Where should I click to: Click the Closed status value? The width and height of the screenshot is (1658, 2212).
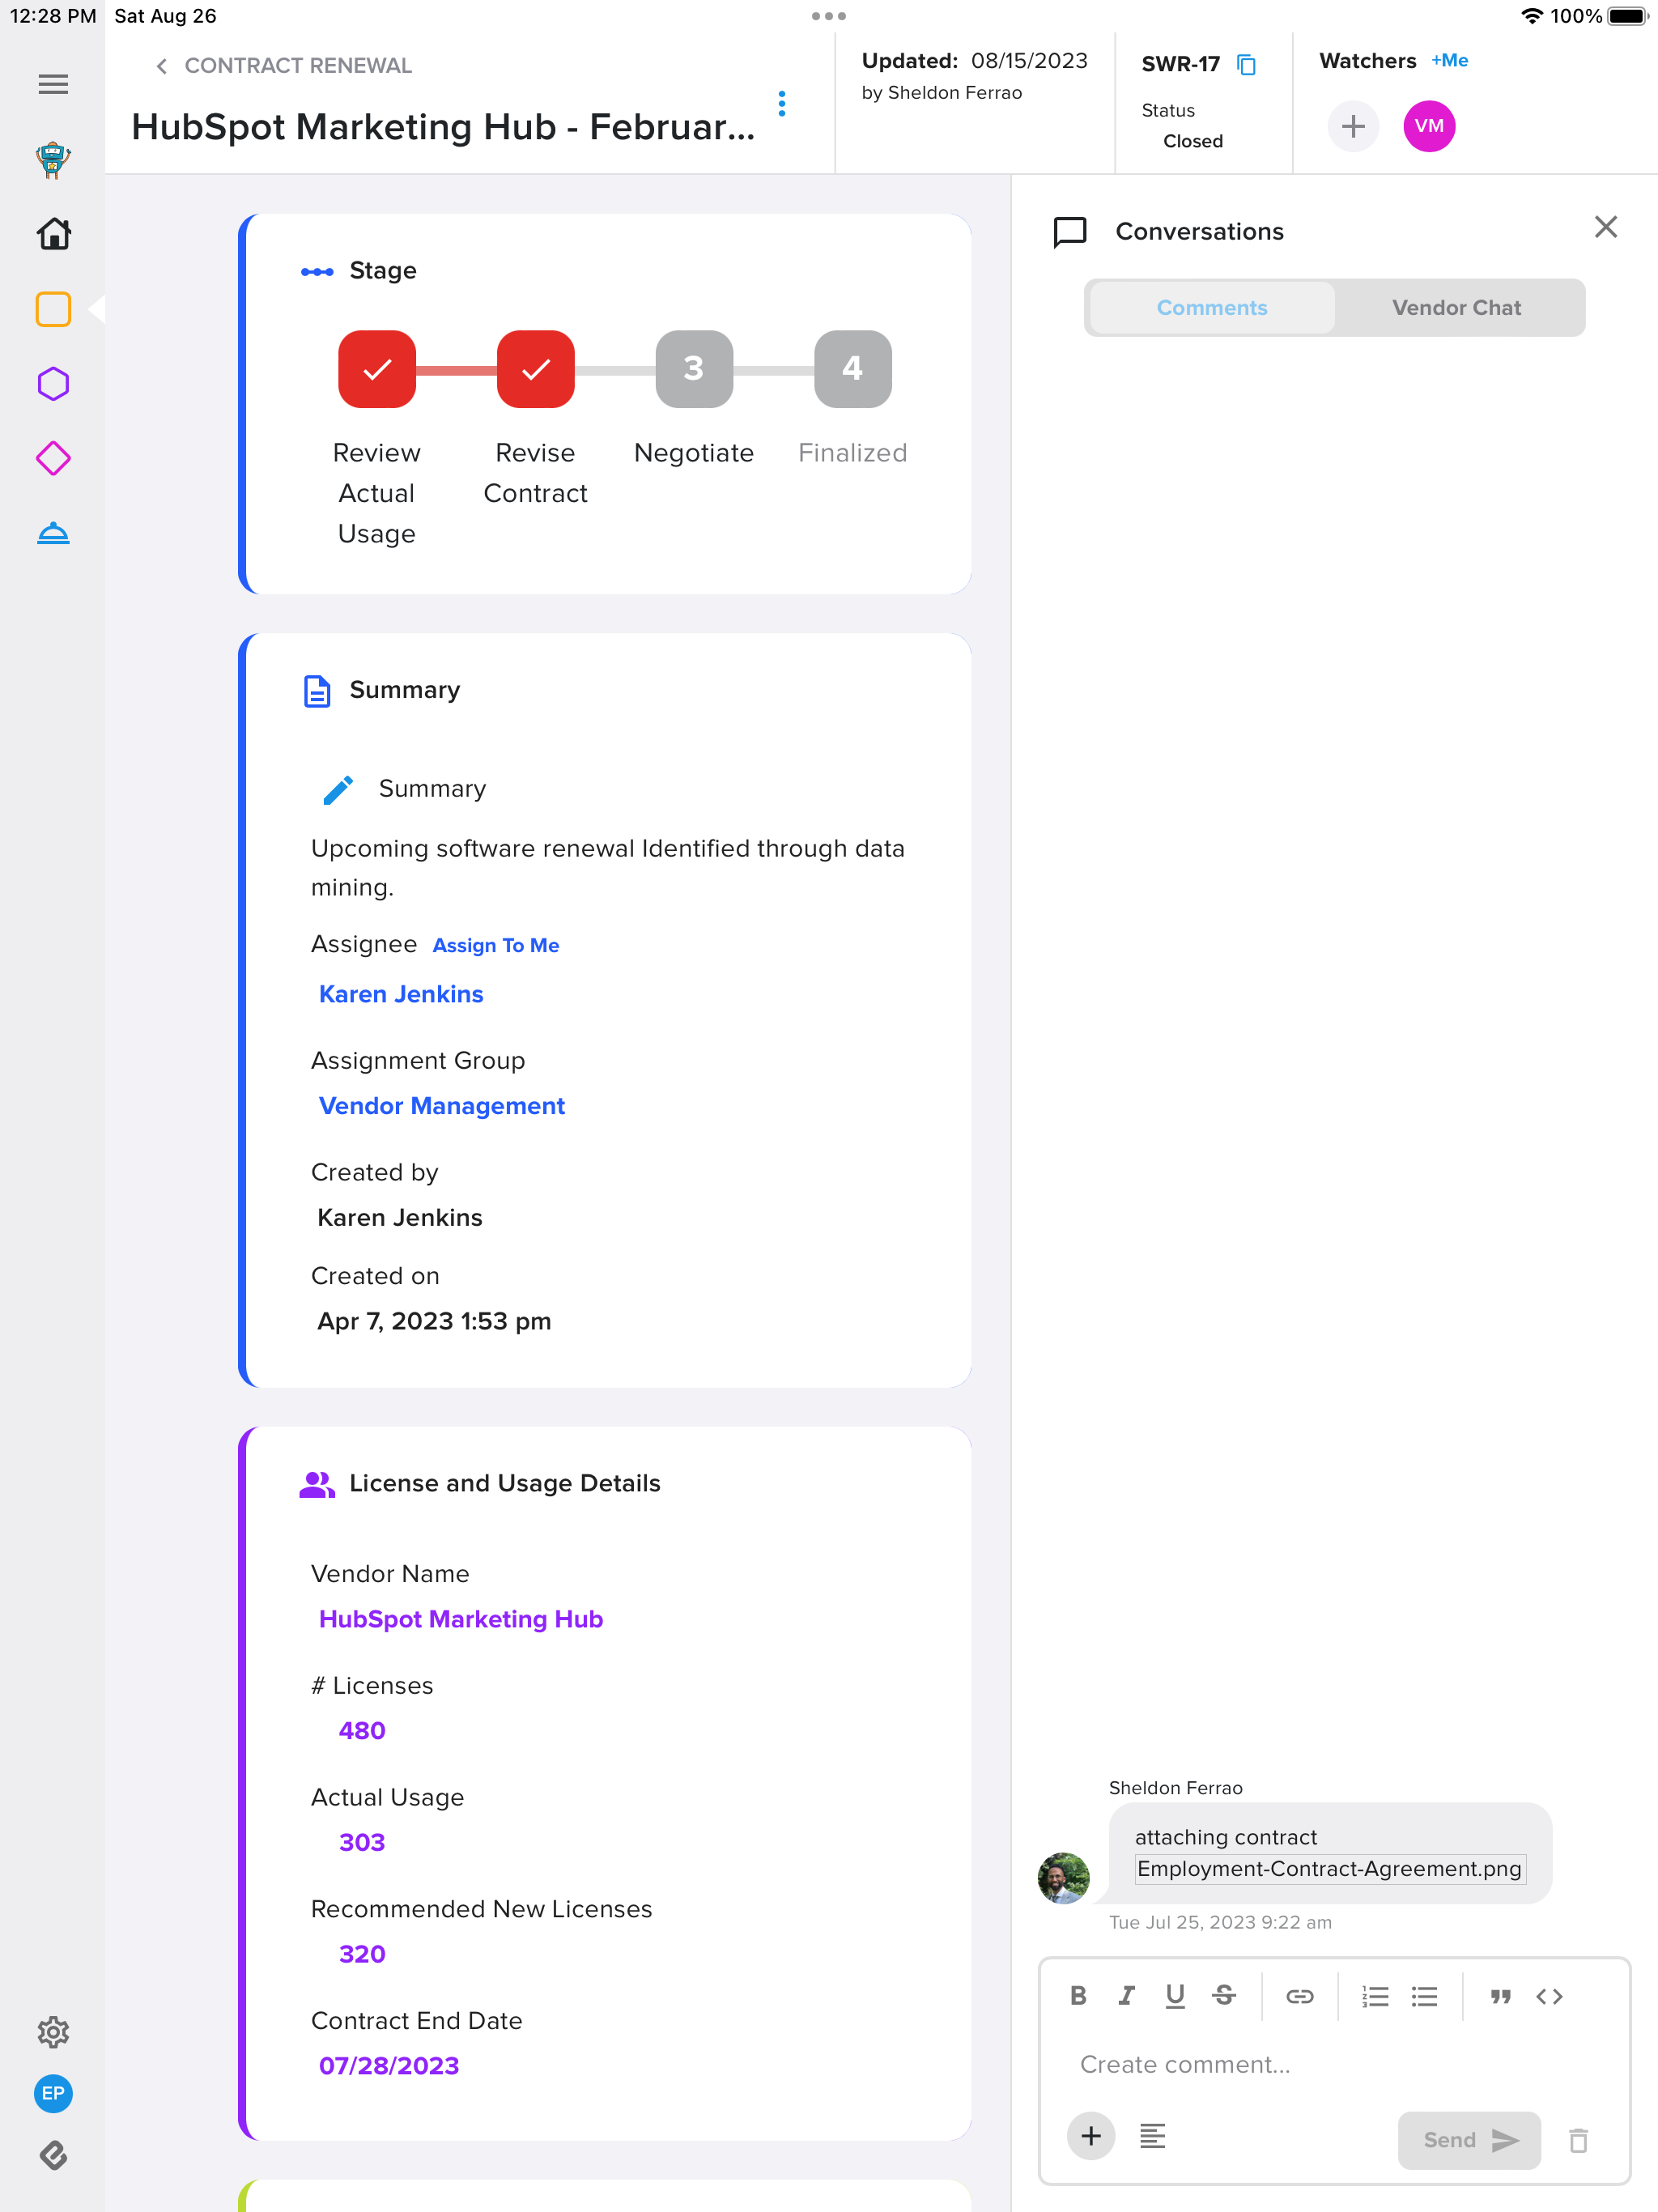(1193, 141)
